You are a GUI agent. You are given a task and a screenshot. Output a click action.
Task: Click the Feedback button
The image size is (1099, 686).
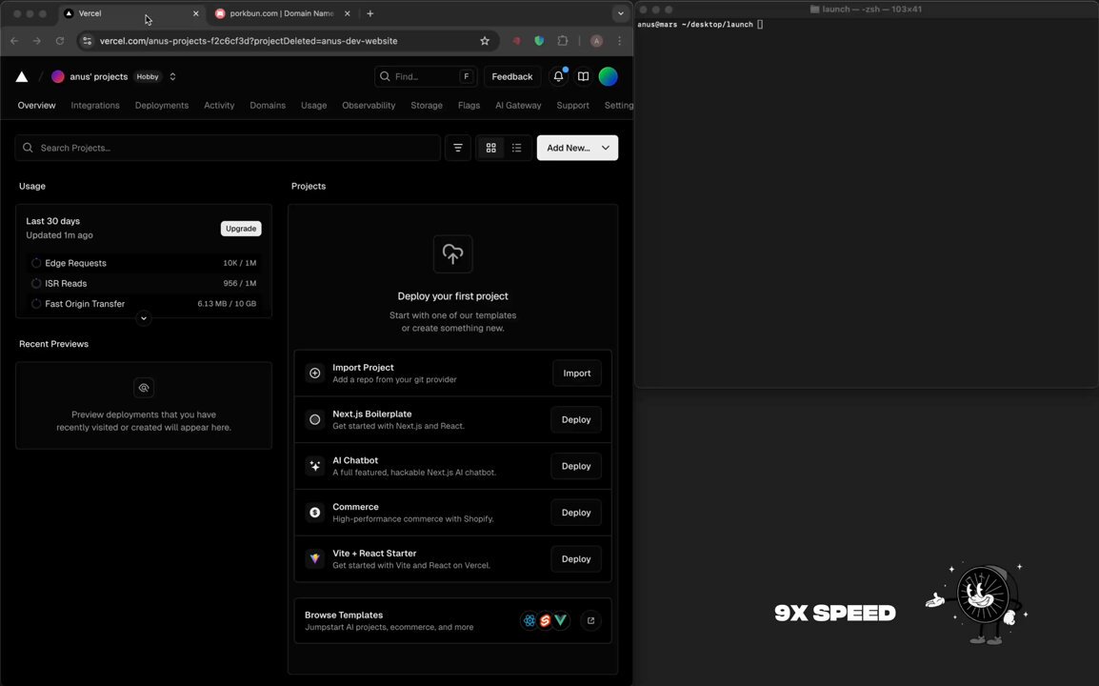pyautogui.click(x=512, y=76)
